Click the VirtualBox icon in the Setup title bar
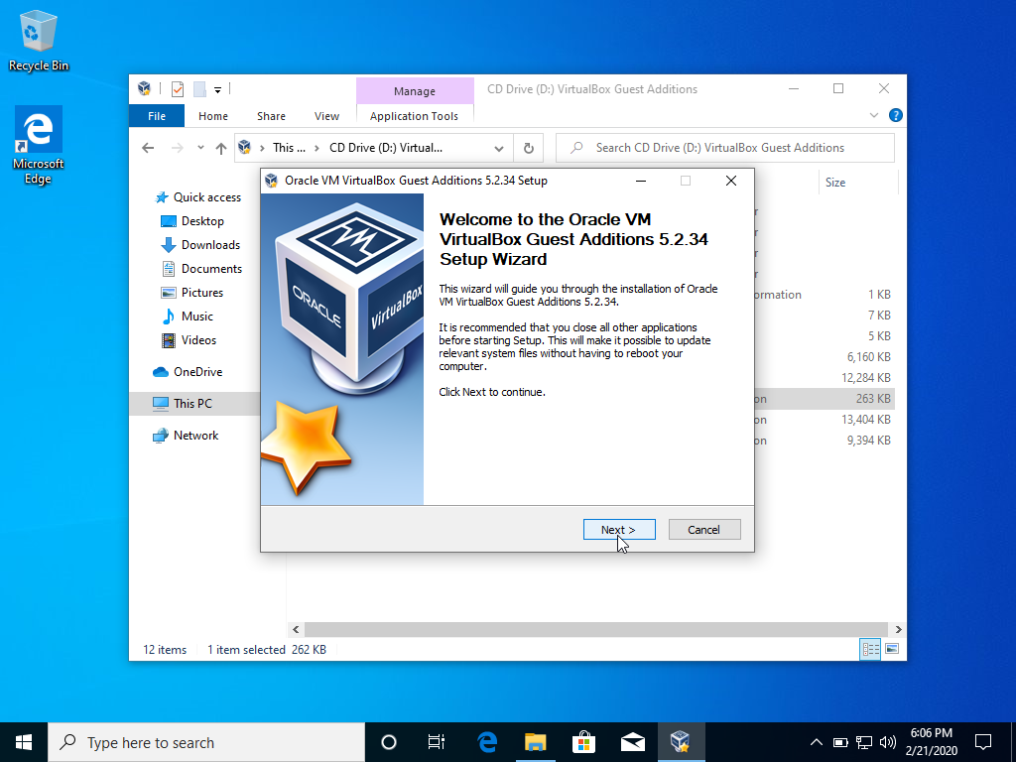The image size is (1016, 762). pyautogui.click(x=272, y=181)
